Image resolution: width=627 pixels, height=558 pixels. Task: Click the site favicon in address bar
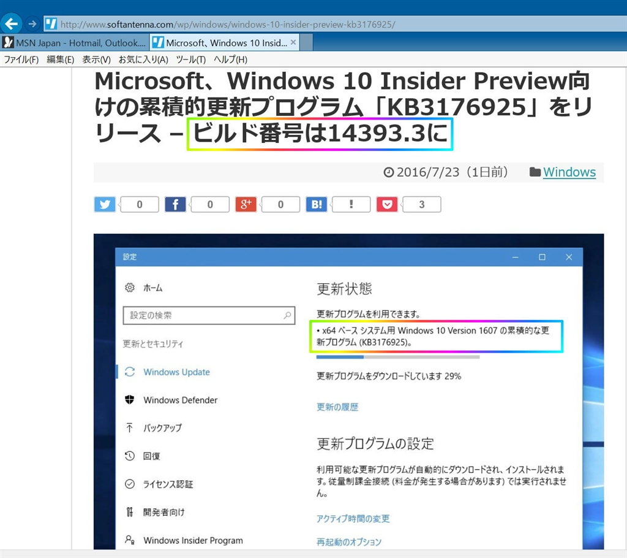(51, 24)
